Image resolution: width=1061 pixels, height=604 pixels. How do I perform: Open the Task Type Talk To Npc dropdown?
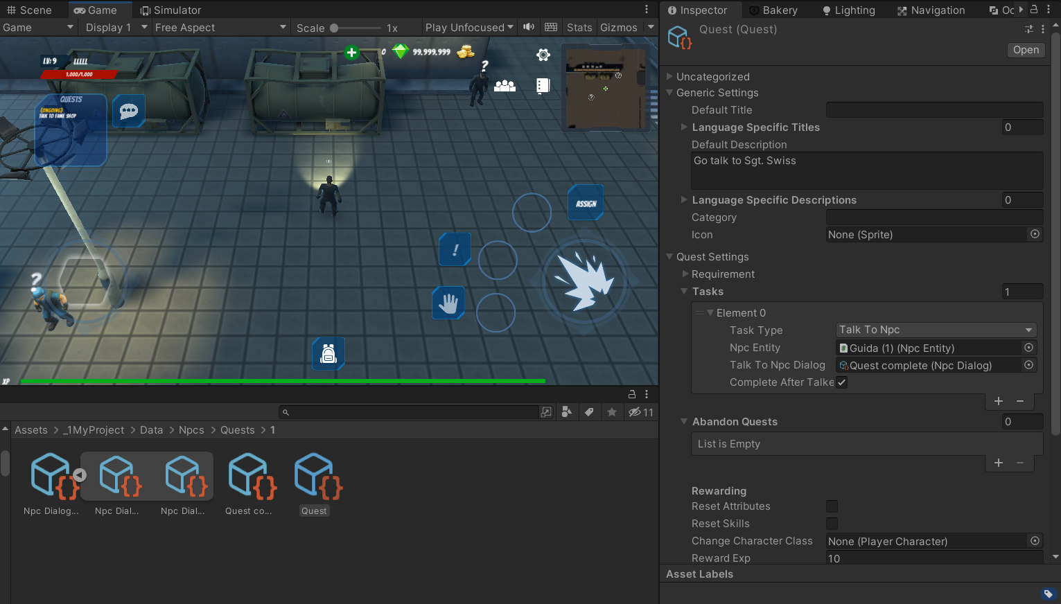(x=936, y=330)
